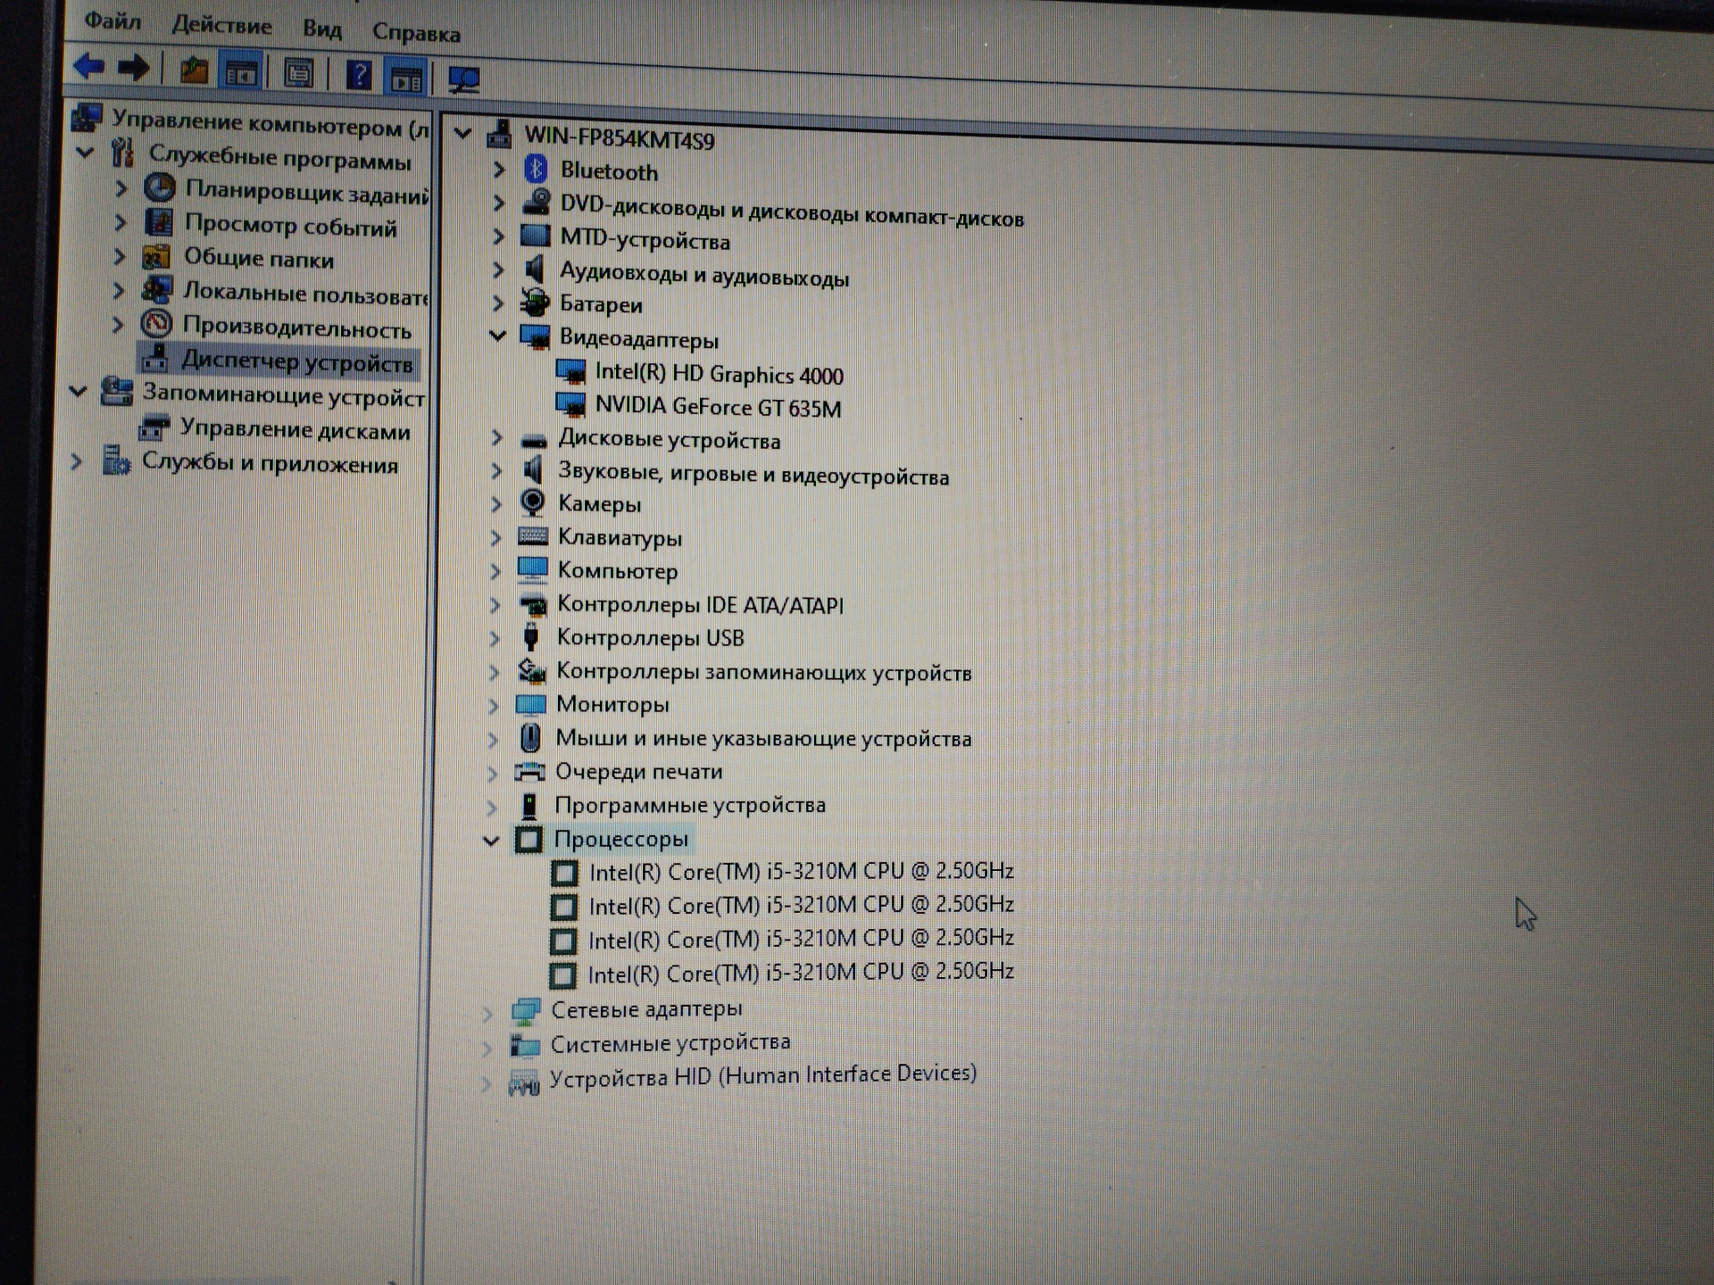Click the Камеры webcam icon
The height and width of the screenshot is (1285, 1714).
pos(533,502)
